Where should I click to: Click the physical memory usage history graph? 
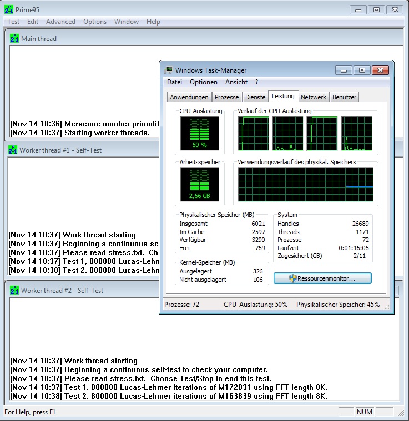point(305,185)
